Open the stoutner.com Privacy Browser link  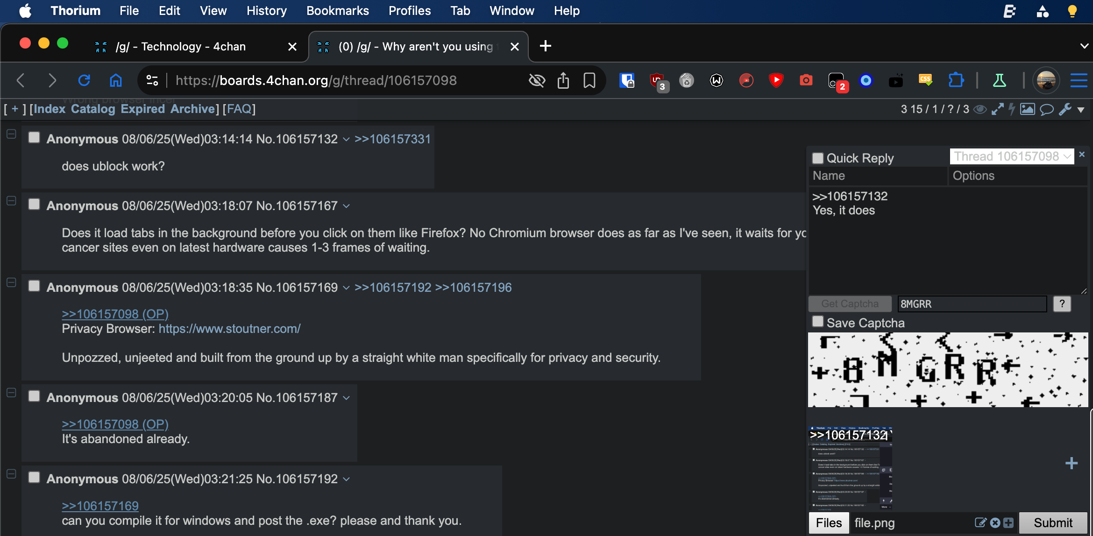click(229, 329)
